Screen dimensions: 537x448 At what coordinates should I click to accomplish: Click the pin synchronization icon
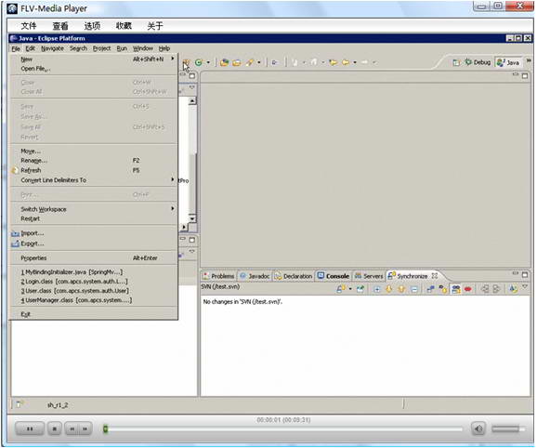(x=360, y=289)
